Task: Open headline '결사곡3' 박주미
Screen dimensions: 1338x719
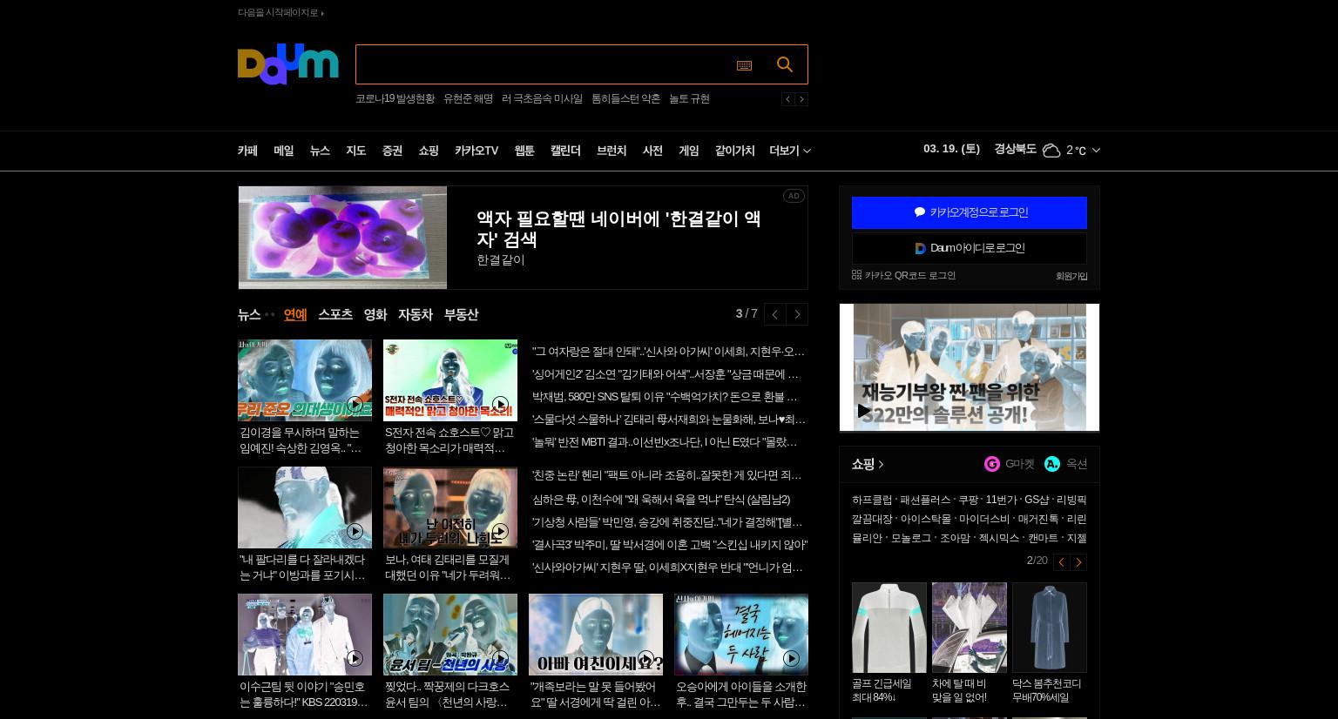Action: click(x=670, y=545)
